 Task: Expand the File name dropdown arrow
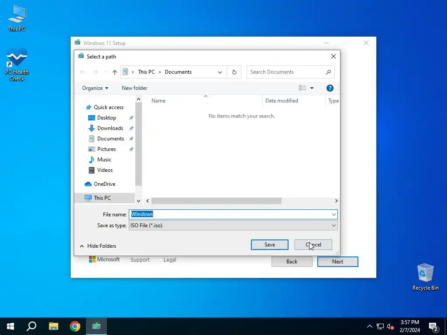click(334, 215)
